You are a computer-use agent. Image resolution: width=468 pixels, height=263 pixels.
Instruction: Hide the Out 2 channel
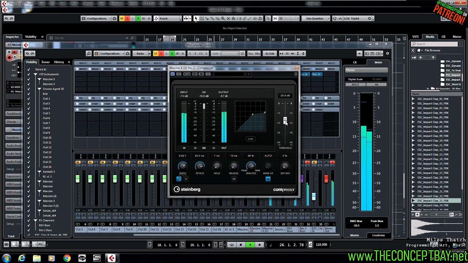pos(29,99)
